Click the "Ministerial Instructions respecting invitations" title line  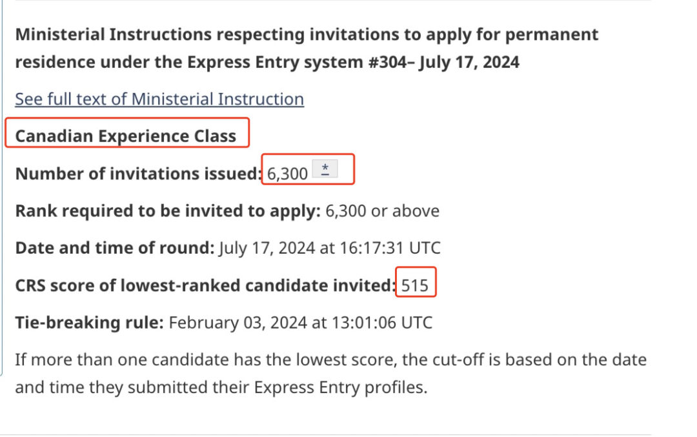click(307, 35)
